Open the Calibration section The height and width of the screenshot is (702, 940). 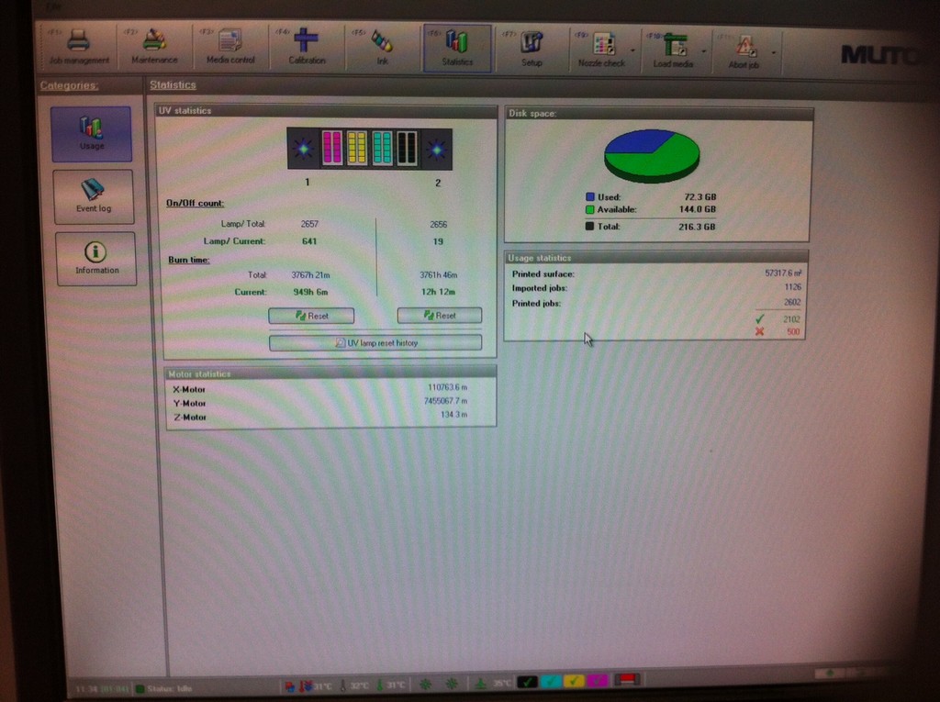click(307, 48)
